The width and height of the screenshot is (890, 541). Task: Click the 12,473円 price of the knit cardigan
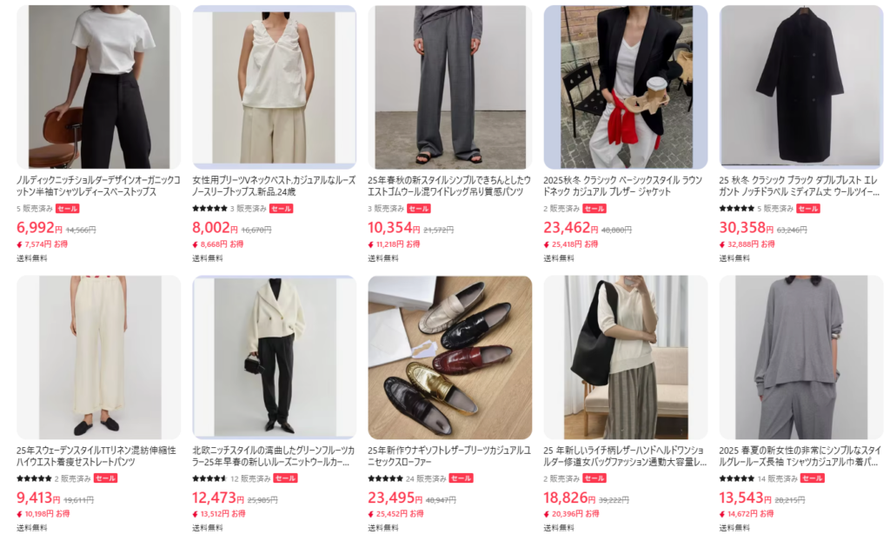click(214, 498)
